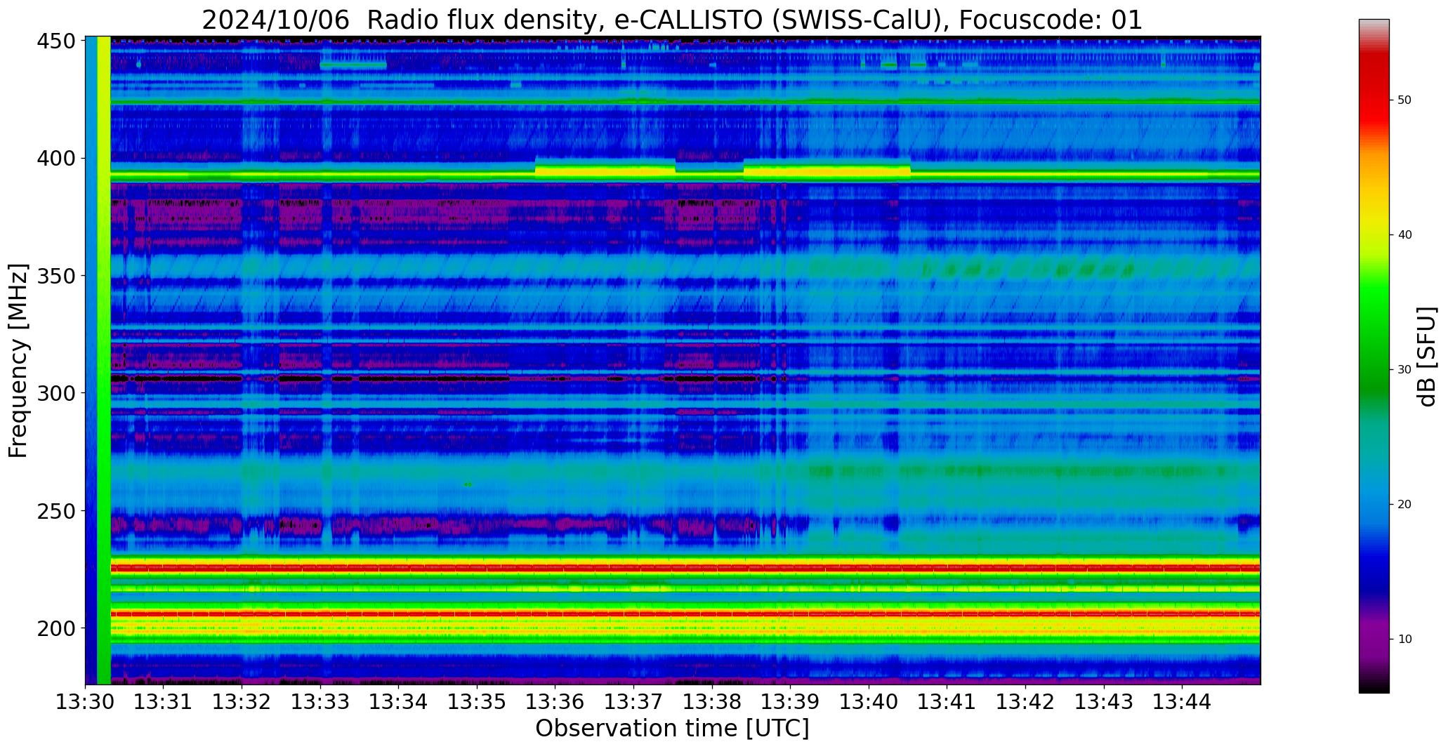The width and height of the screenshot is (1448, 749).
Task: Click the 13:36 time tick label
Action: pyautogui.click(x=555, y=701)
